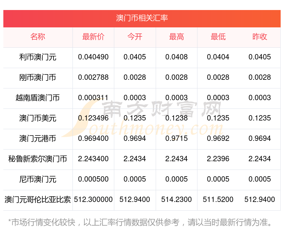Select latest price 0.123496
This screenshot has width=284, height=233.
pos(93,118)
